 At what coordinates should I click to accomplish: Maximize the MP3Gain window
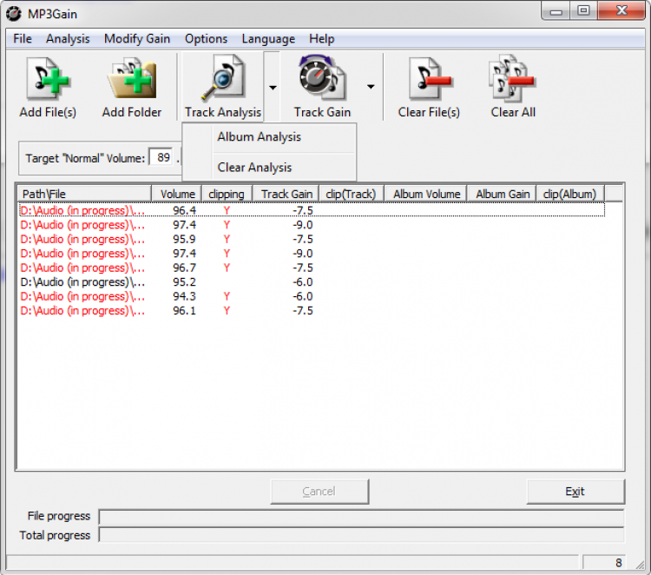point(583,10)
